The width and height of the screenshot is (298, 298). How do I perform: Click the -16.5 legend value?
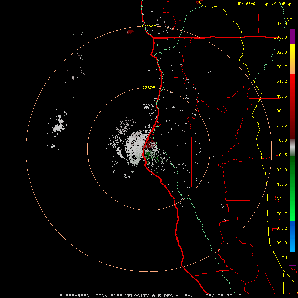280,155
